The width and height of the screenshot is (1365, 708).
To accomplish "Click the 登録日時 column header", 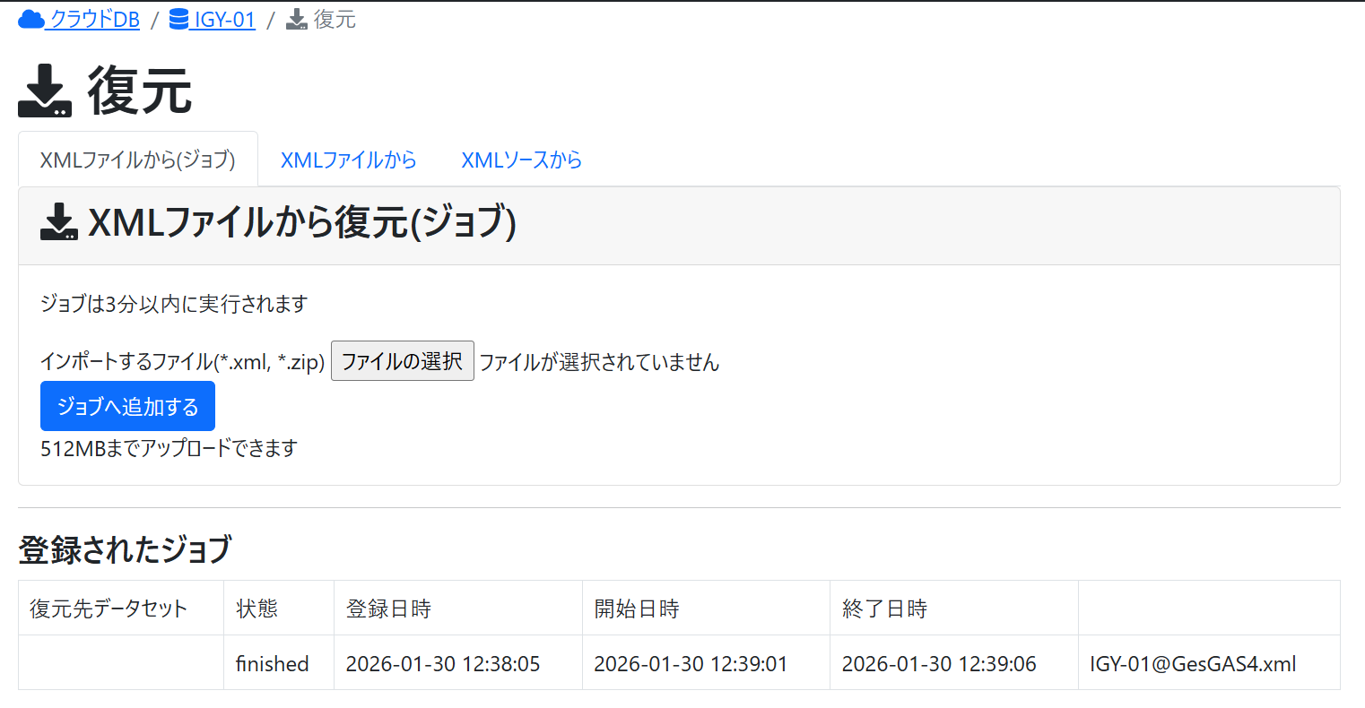I will [388, 609].
